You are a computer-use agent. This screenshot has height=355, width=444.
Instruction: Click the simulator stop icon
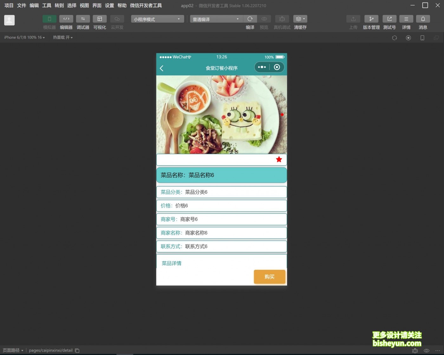[408, 38]
